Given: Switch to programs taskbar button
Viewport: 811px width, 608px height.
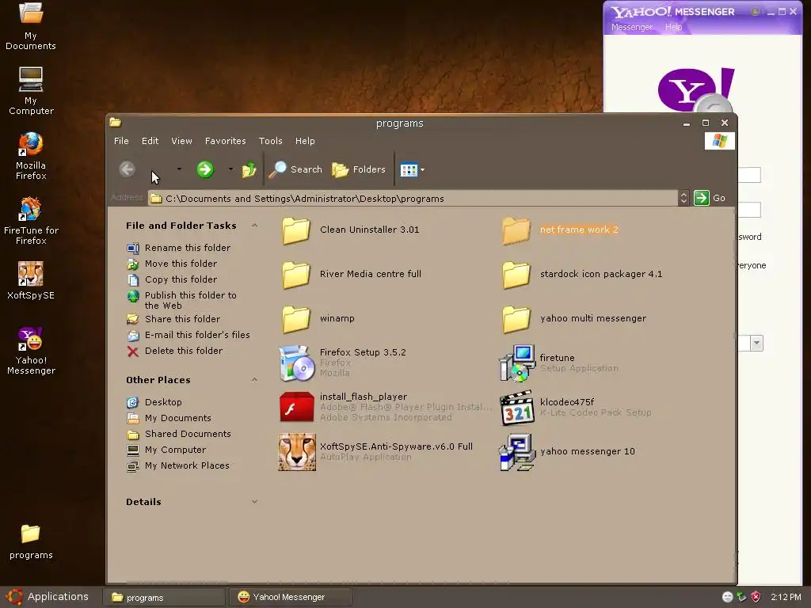Looking at the screenshot, I should tap(163, 597).
